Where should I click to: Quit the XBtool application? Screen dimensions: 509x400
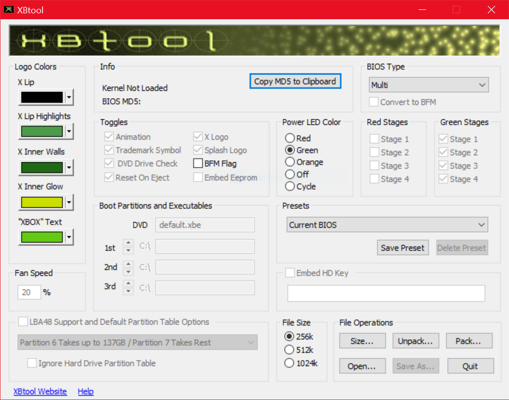(x=470, y=366)
